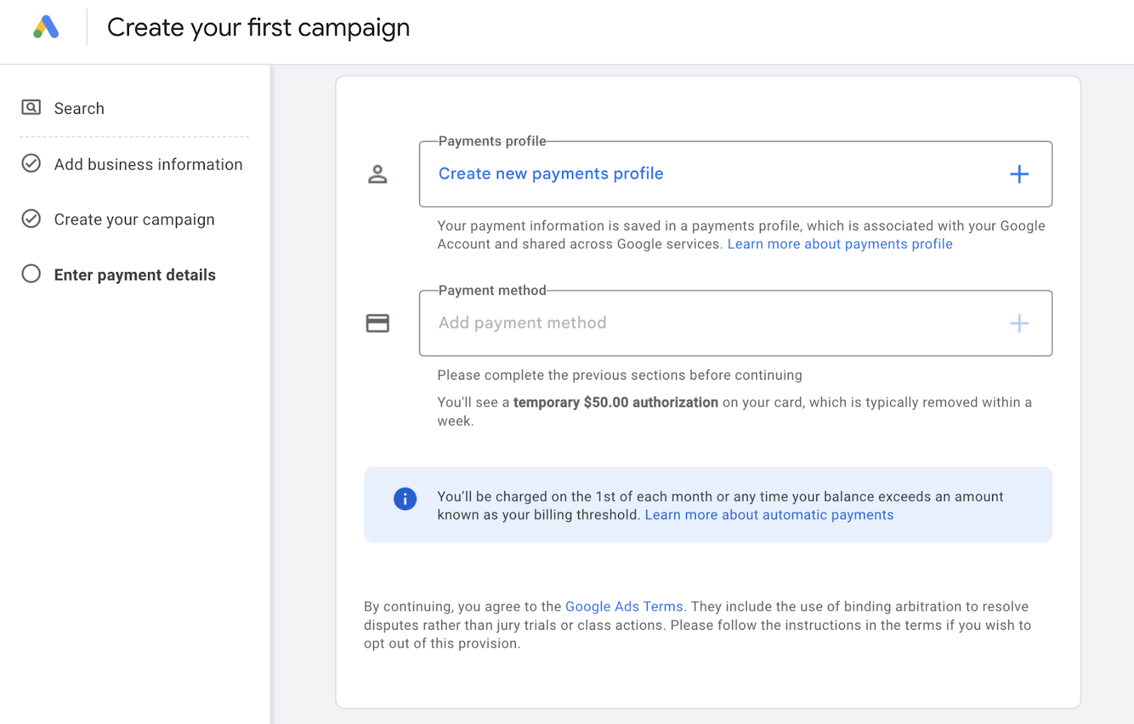Click the credit card icon beside Payment method
This screenshot has width=1134, height=724.
point(378,323)
